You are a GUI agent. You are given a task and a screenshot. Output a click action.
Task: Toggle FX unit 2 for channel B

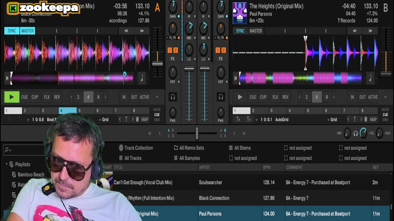click(223, 50)
